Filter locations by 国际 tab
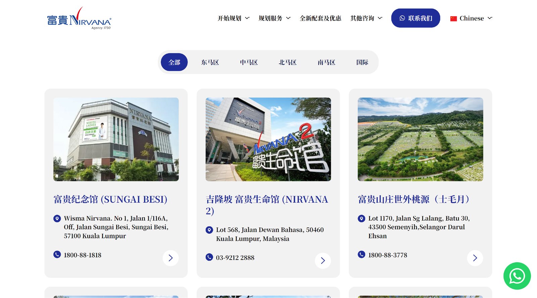 click(x=362, y=62)
